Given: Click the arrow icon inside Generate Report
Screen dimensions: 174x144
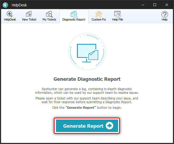Looking at the screenshot, I should [x=109, y=126].
